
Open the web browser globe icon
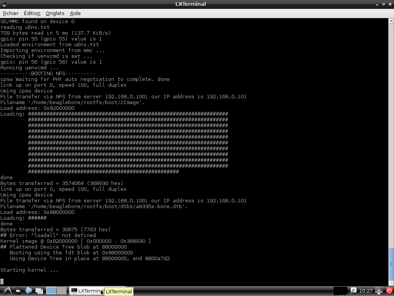coord(28,291)
